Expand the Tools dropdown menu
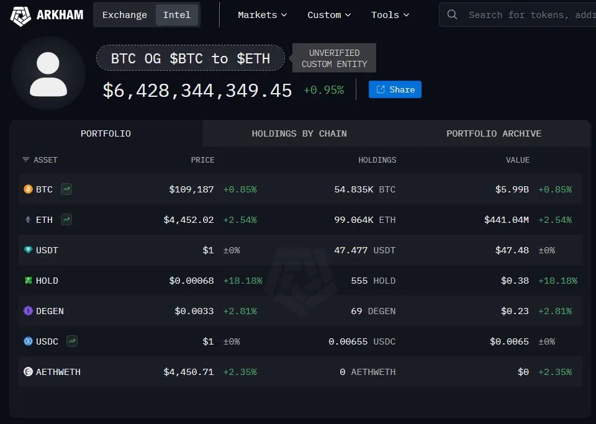This screenshot has height=424, width=596. (x=390, y=15)
